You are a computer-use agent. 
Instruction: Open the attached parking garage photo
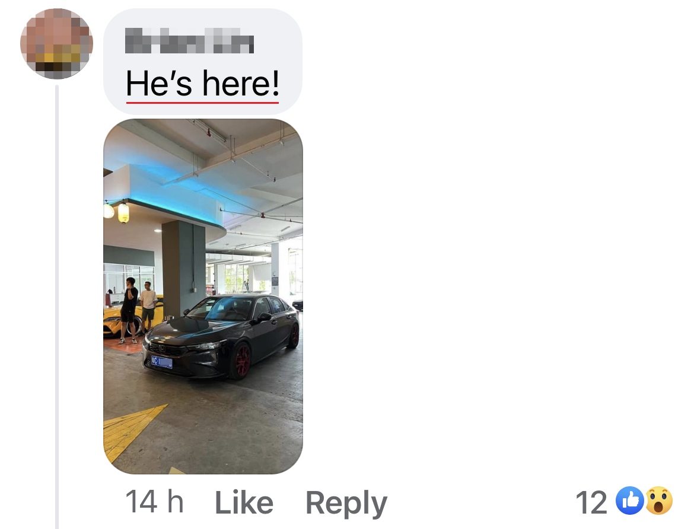203,296
